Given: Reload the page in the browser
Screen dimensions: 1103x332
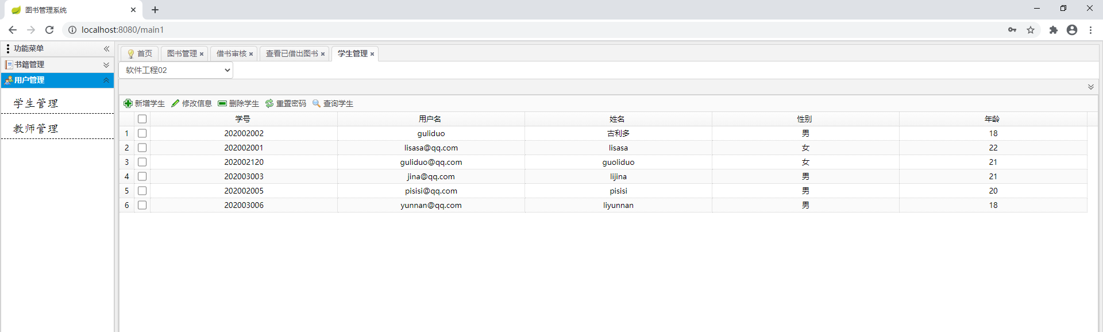Looking at the screenshot, I should click(x=49, y=30).
